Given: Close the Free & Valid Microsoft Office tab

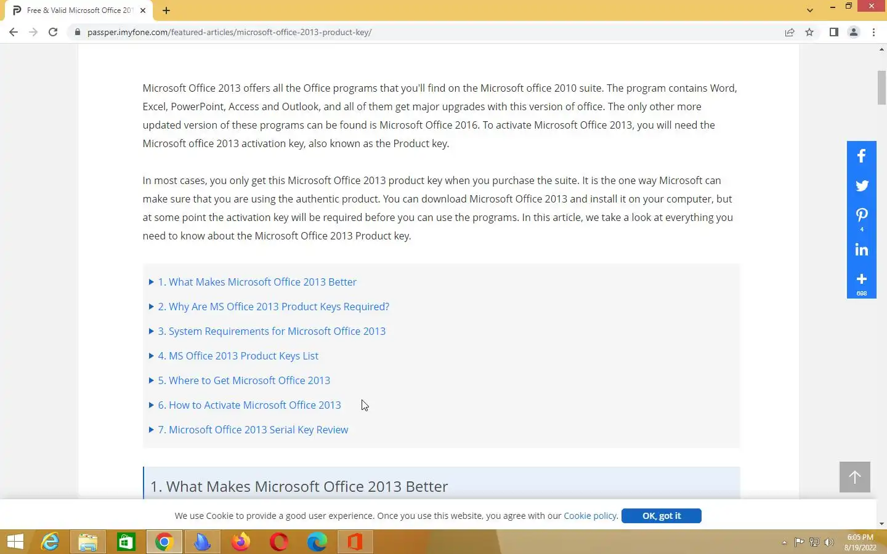Looking at the screenshot, I should click(143, 10).
